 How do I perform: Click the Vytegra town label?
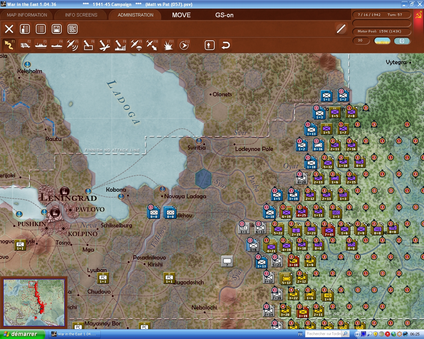pos(396,62)
